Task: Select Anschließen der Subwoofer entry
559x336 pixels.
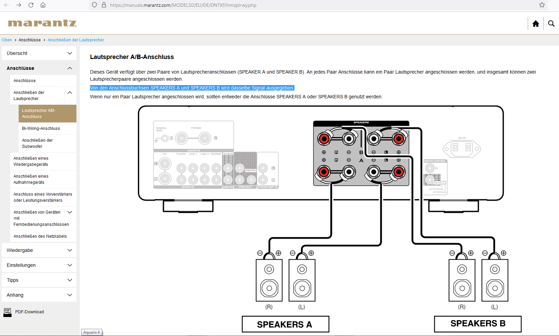Action: pyautogui.click(x=37, y=143)
